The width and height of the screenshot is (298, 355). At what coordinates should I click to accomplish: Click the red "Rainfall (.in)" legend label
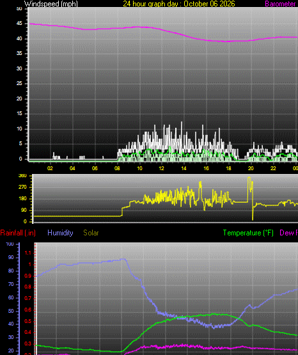point(18,233)
